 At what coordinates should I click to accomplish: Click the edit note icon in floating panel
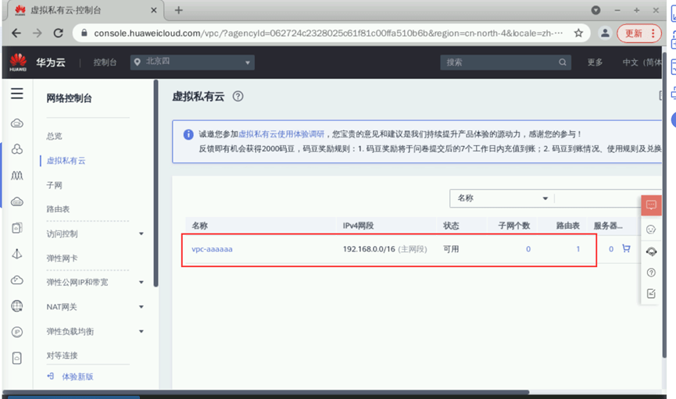tap(651, 294)
